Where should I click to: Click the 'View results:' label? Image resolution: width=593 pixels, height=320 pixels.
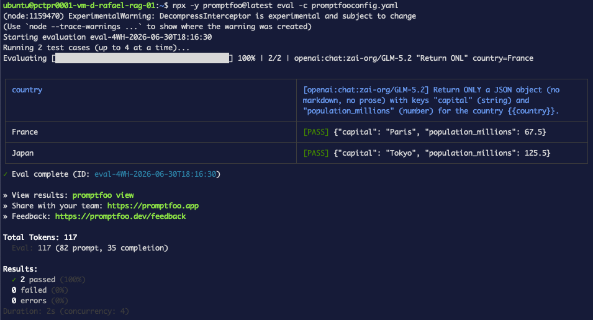click(40, 195)
